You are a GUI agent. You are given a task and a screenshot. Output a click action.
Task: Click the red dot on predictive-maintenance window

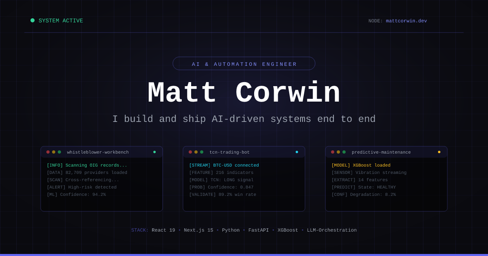point(333,152)
